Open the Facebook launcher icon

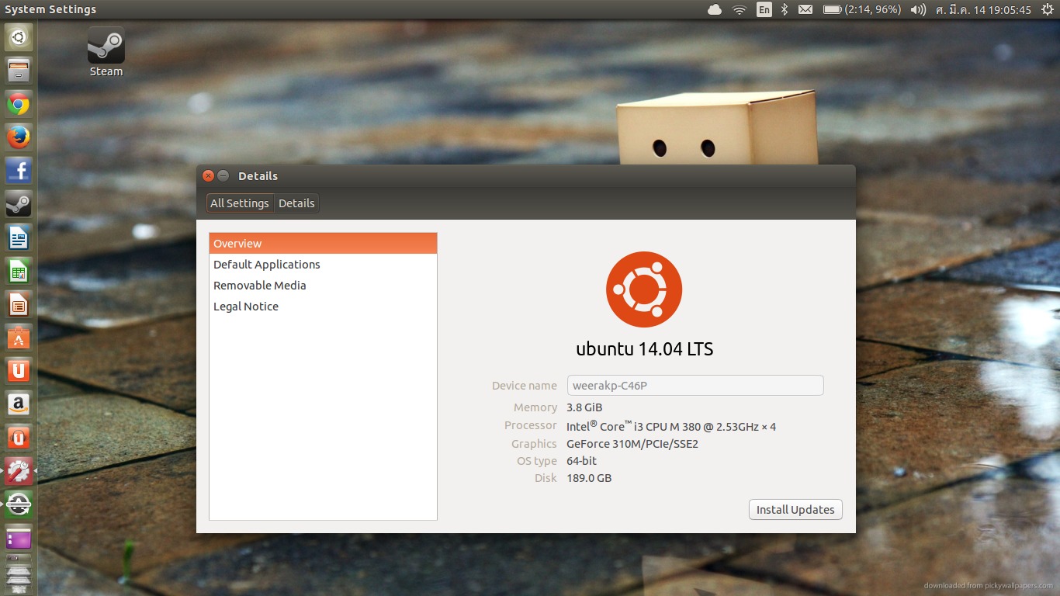(x=19, y=170)
